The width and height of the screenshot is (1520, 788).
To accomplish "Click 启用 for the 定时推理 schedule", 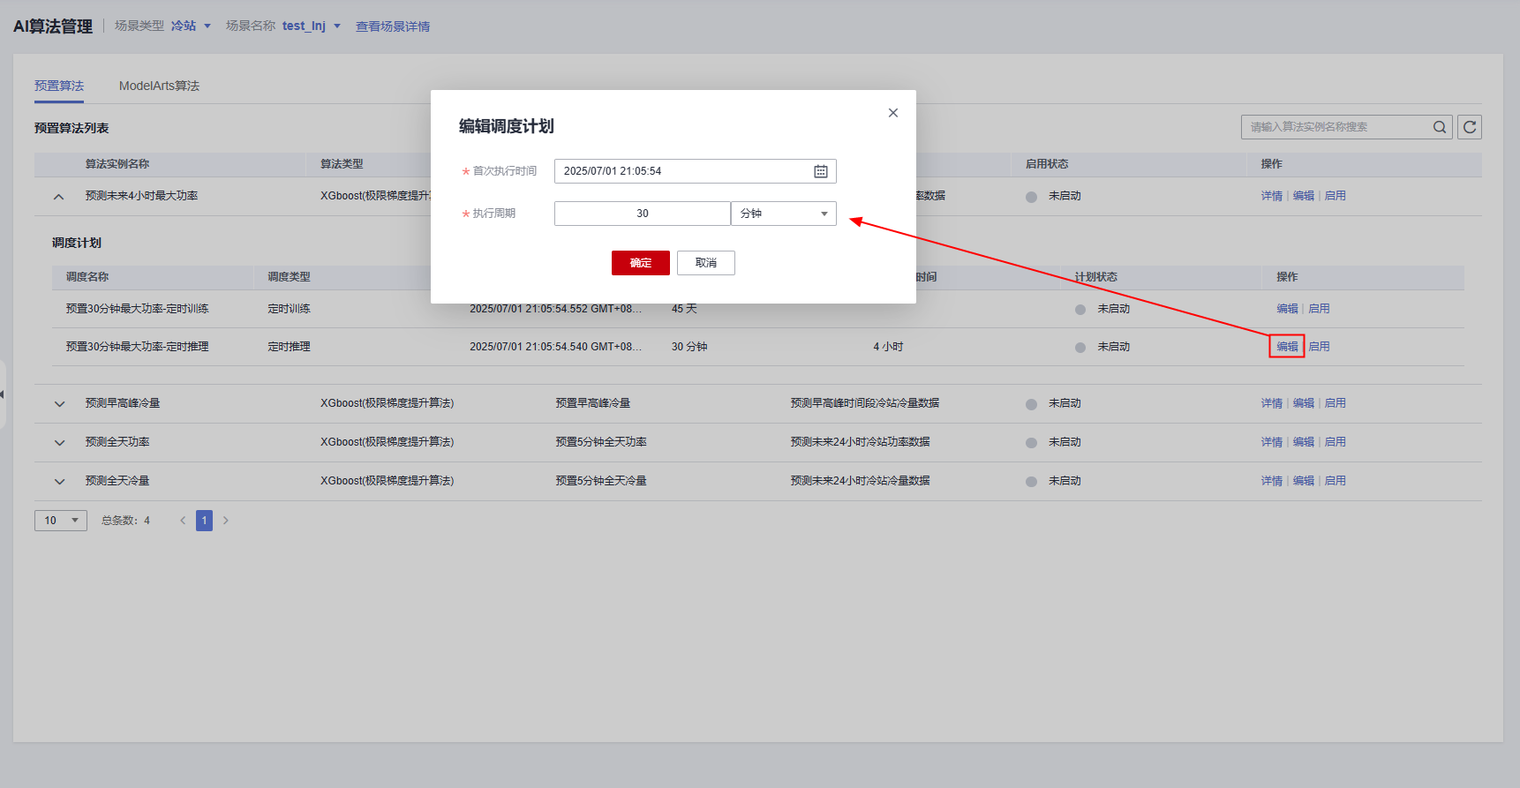I will pyautogui.click(x=1319, y=347).
